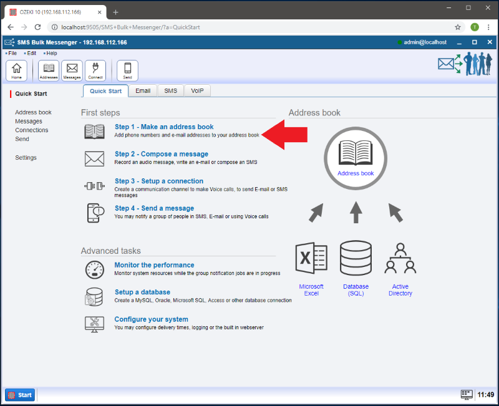Select the Microsoft Excel icon

point(311,258)
